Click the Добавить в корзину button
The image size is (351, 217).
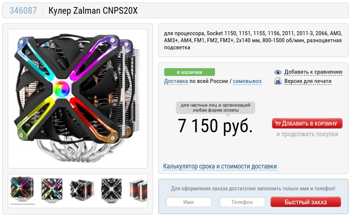coord(307,123)
